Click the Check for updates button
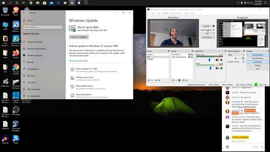 pos(79,37)
